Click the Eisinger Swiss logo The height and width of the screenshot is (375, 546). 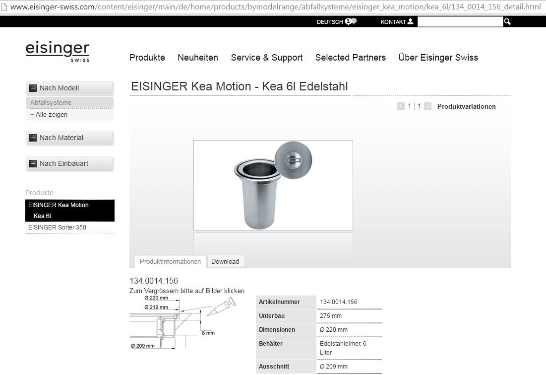click(58, 52)
